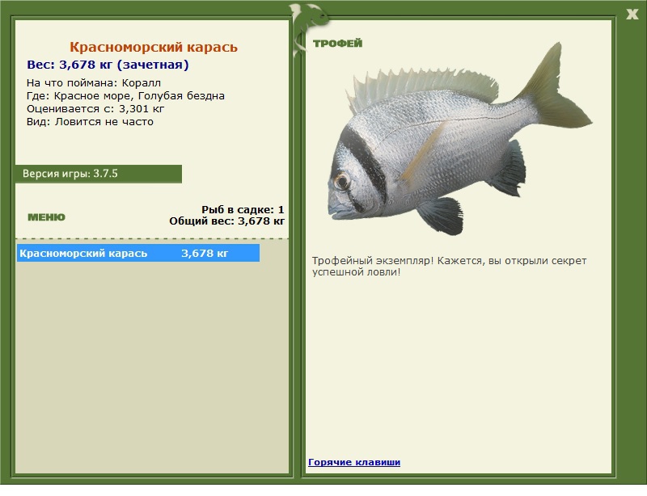Click the Общий вес: 3,678 кг total
This screenshot has height=496, width=647.
tap(227, 221)
